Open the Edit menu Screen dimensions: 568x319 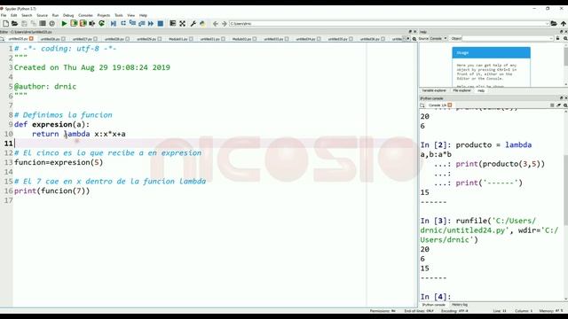coord(14,16)
